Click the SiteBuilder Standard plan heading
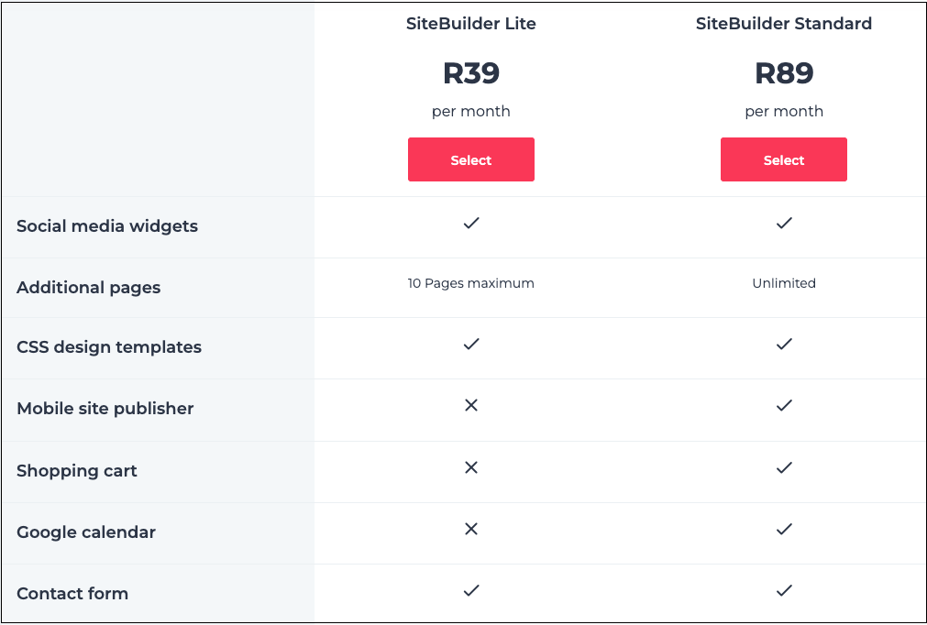This screenshot has width=927, height=625. (x=783, y=24)
